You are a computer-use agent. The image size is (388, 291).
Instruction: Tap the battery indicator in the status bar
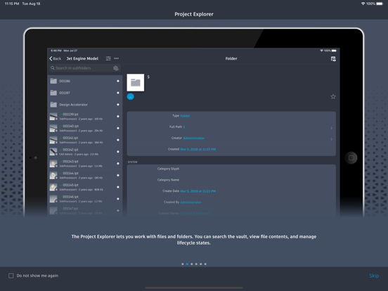(x=380, y=4)
